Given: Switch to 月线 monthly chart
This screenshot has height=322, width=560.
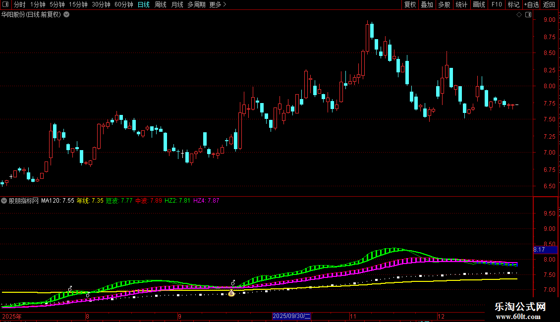Looking at the screenshot, I should click(x=177, y=4).
